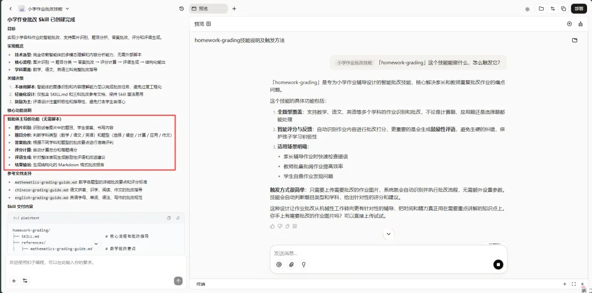The image size is (592, 293).
Task: Click the layout icon beside 预览 heading
Action: [x=208, y=24]
